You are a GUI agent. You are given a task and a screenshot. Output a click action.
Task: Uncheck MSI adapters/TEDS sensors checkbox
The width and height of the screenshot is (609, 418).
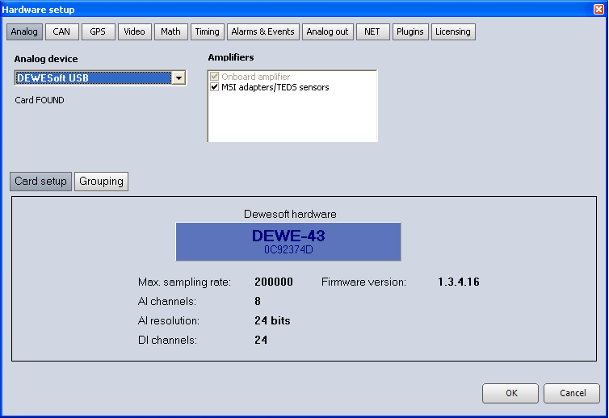coord(214,87)
